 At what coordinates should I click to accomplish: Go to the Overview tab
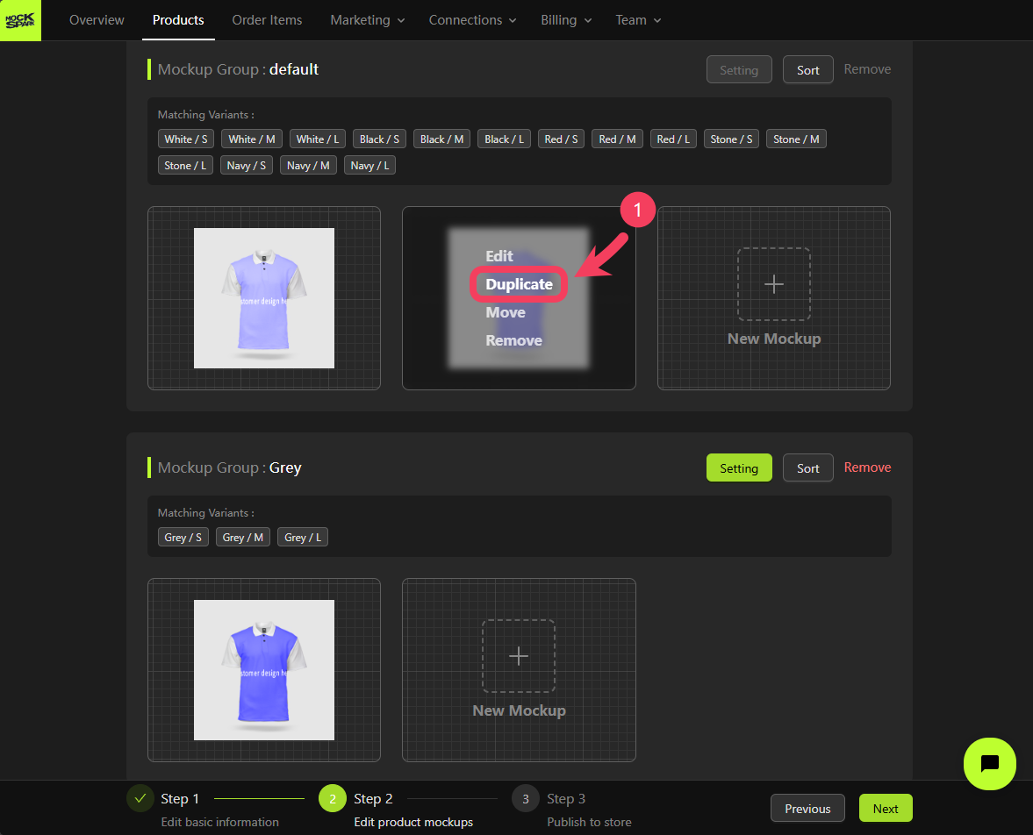tap(97, 20)
